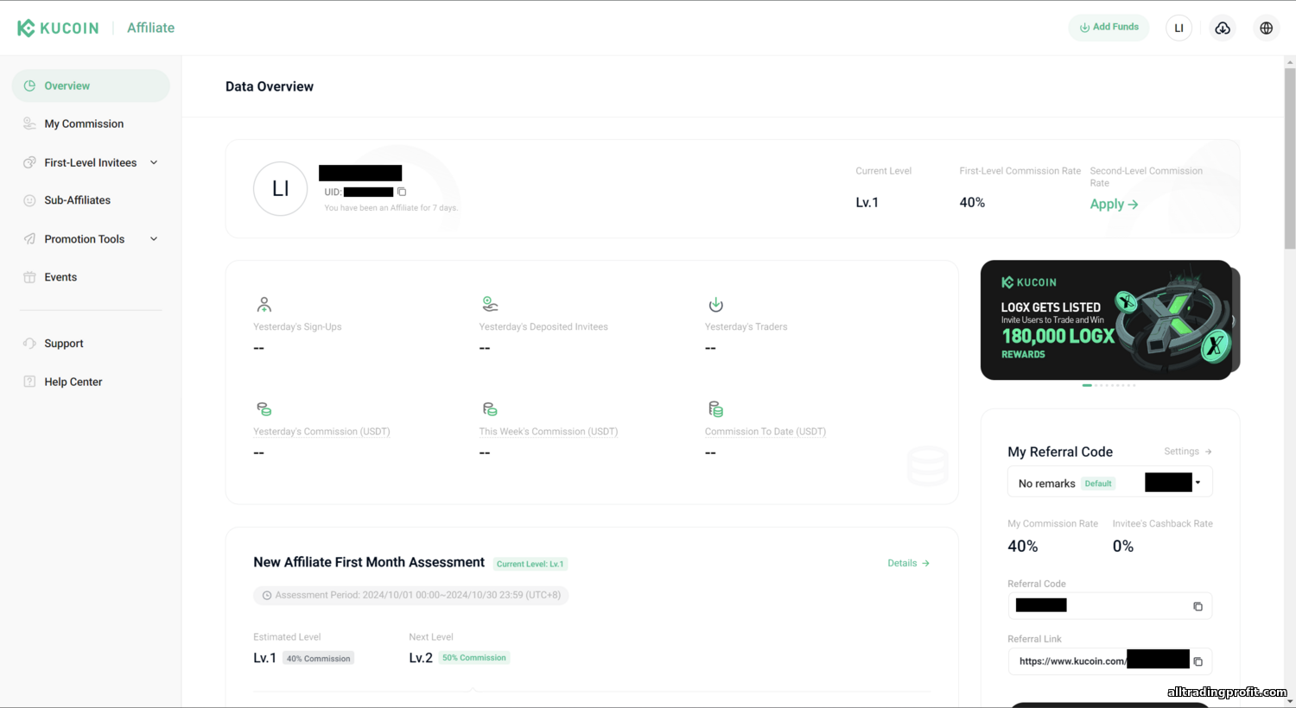This screenshot has width=1296, height=708.
Task: Open the Overview sidebar item
Action: [x=91, y=85]
